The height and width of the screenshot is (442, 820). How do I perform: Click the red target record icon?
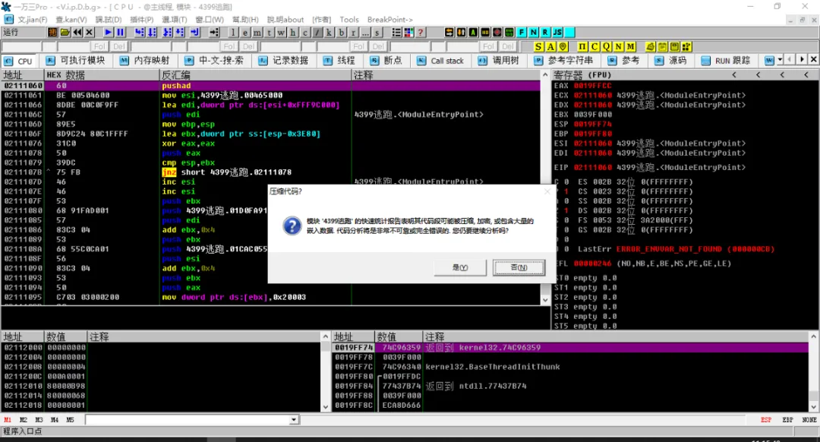[497, 32]
